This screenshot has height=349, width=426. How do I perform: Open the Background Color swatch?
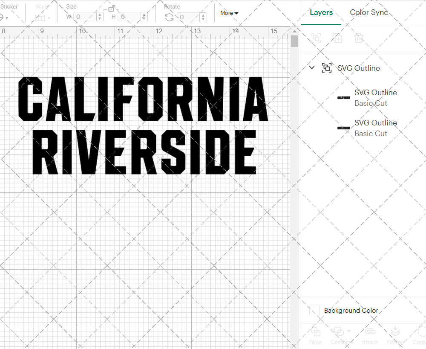tap(314, 310)
